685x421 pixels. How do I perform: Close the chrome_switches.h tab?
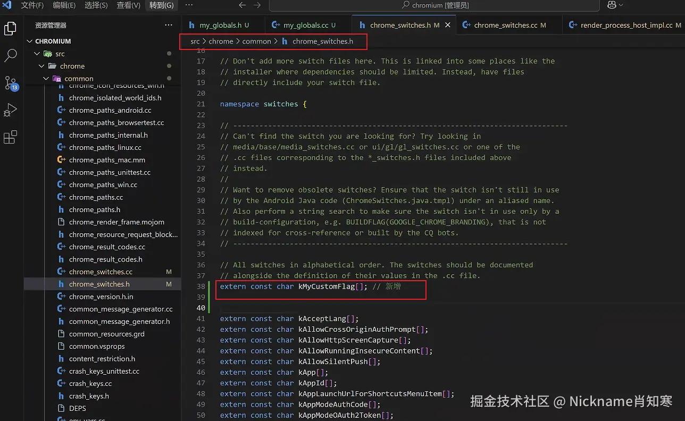click(x=448, y=25)
